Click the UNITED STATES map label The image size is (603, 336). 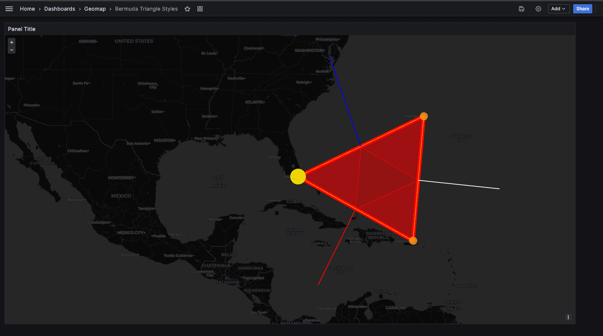tap(134, 41)
